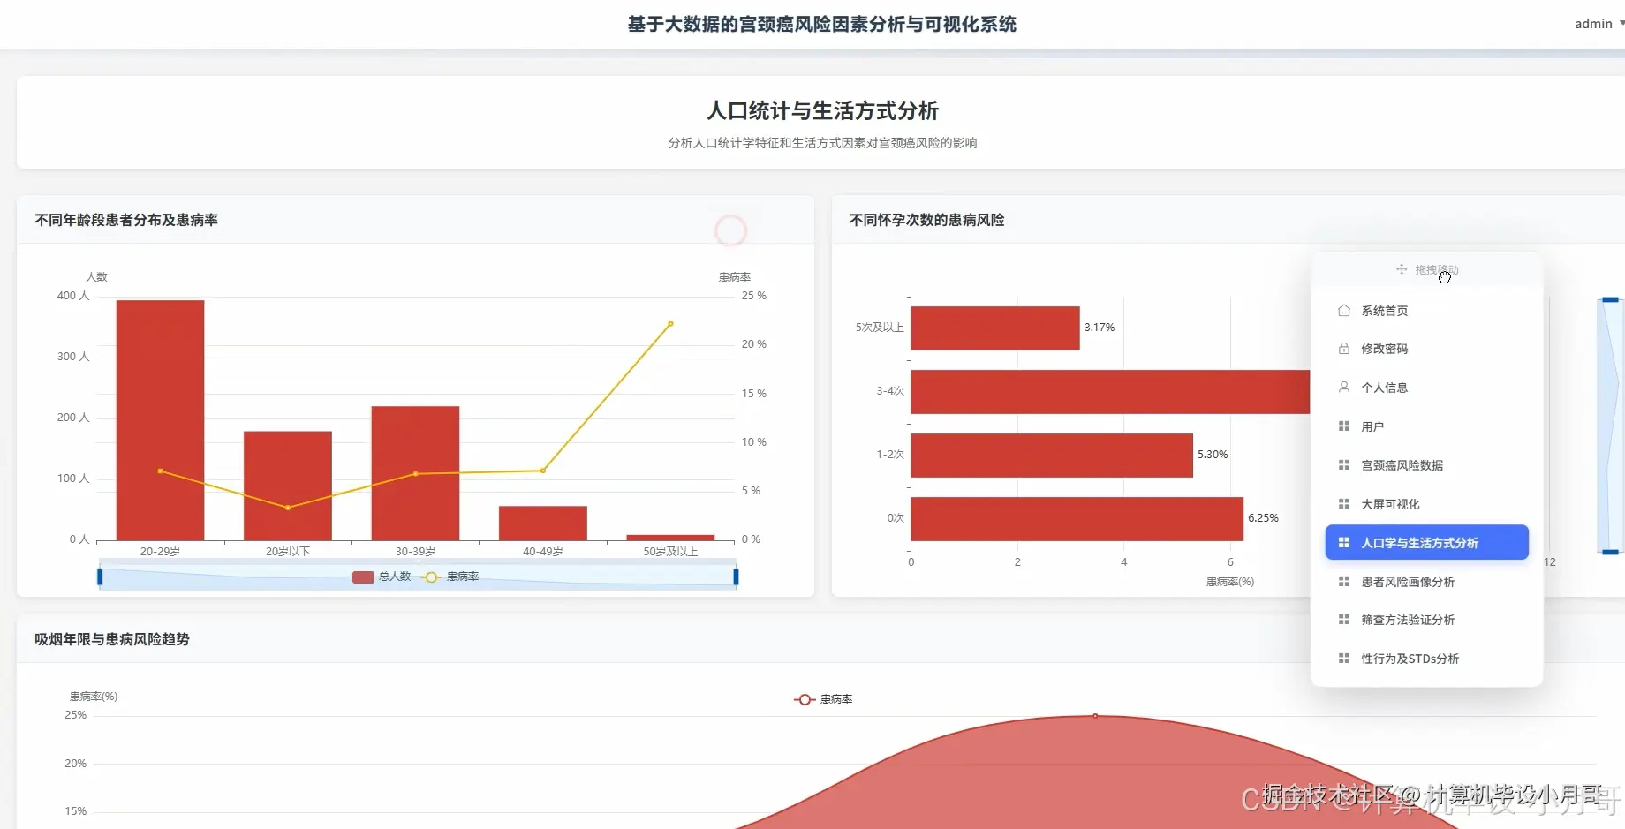Open the admin user dropdown
The height and width of the screenshot is (829, 1625).
1599,24
